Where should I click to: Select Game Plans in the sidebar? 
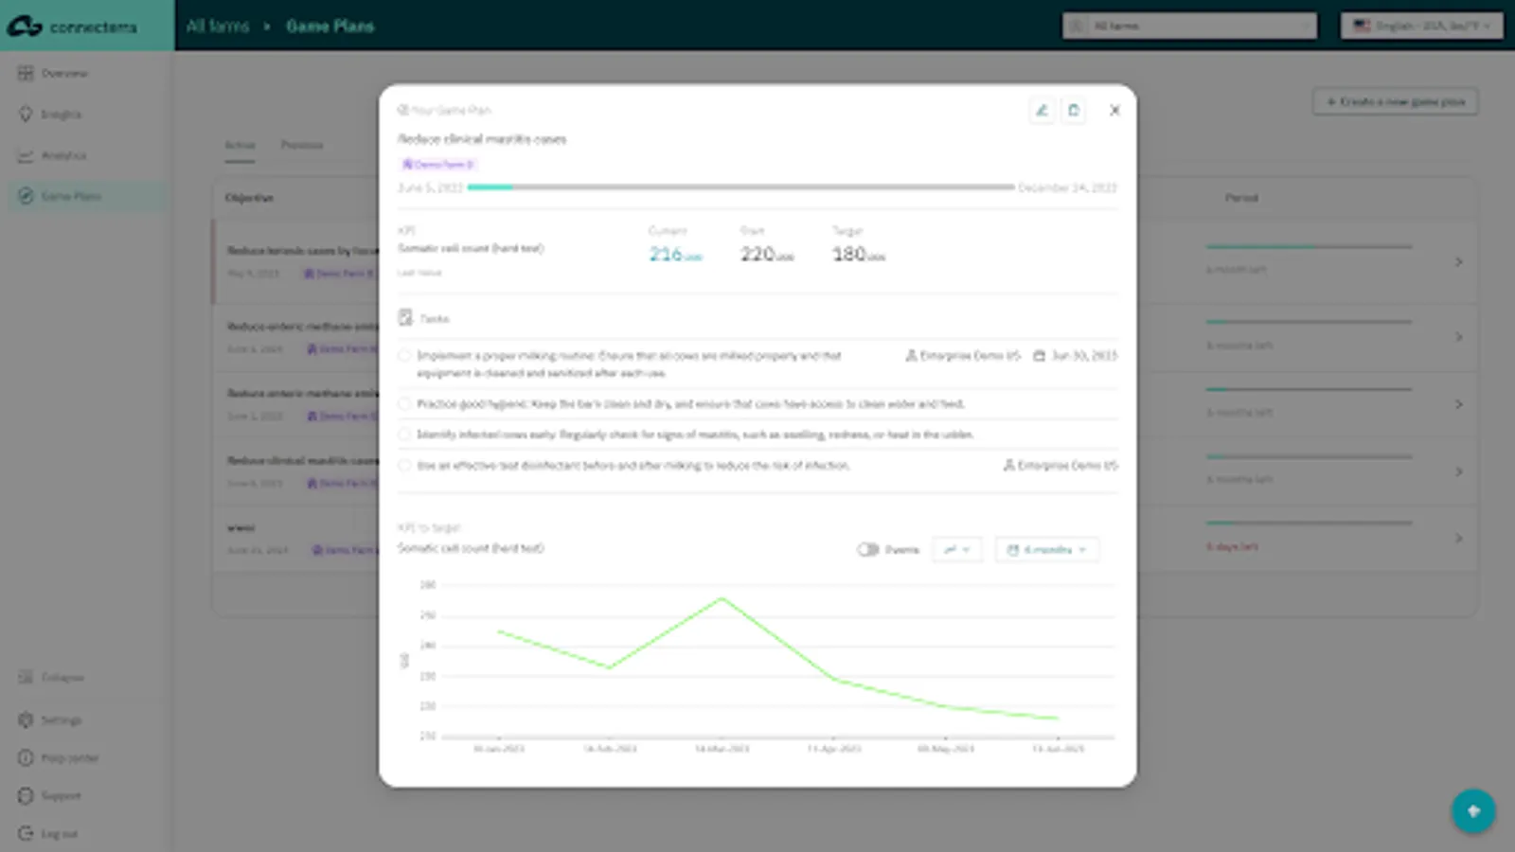pos(87,196)
